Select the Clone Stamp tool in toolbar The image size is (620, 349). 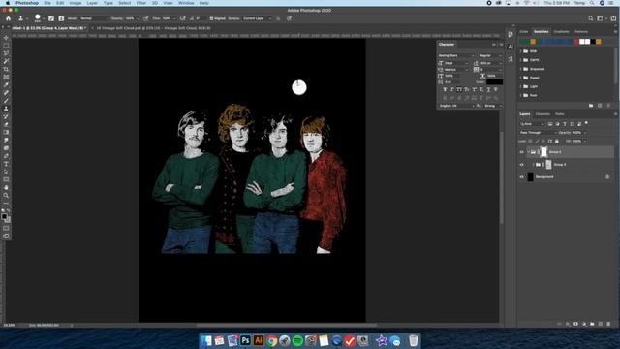pos(6,109)
